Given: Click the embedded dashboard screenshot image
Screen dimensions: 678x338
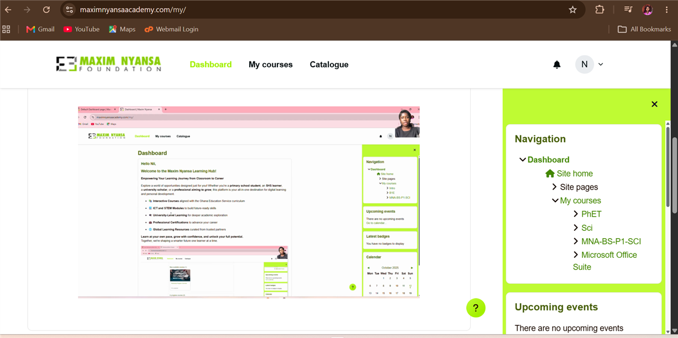Looking at the screenshot, I should click(249, 201).
